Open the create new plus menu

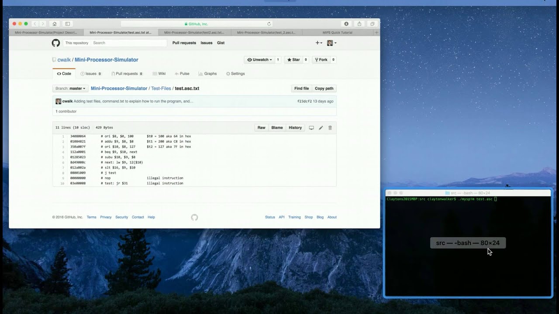319,43
